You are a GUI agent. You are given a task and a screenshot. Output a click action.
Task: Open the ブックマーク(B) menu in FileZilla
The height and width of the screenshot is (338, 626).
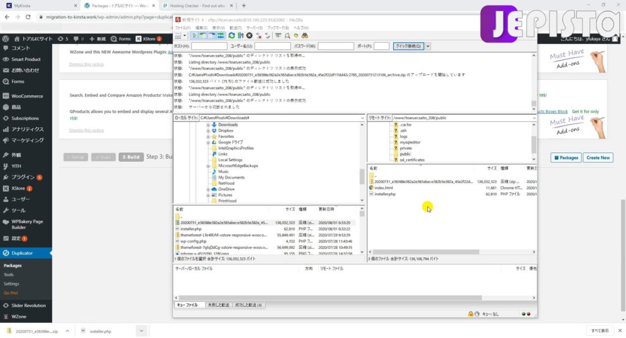(x=278, y=28)
